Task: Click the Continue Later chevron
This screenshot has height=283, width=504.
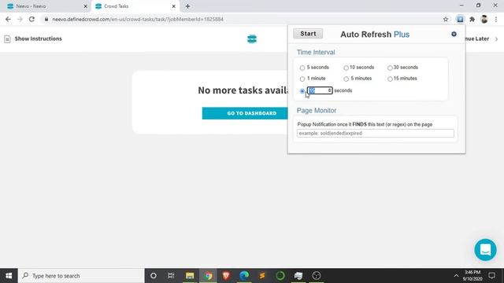Action: click(x=496, y=39)
